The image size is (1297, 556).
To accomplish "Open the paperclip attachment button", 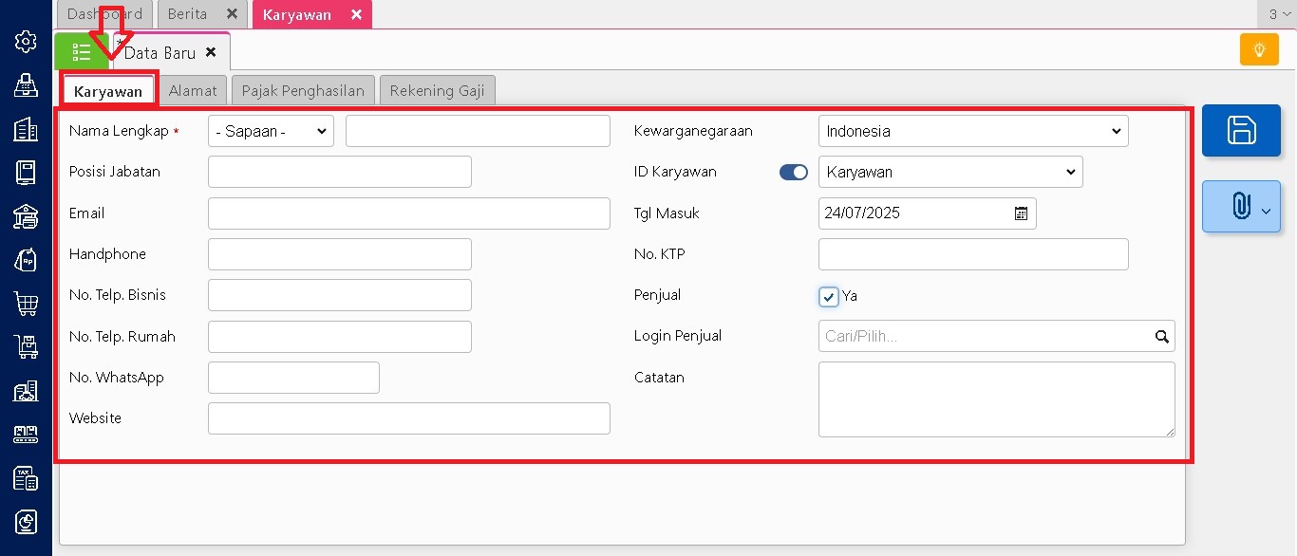I will click(1241, 206).
